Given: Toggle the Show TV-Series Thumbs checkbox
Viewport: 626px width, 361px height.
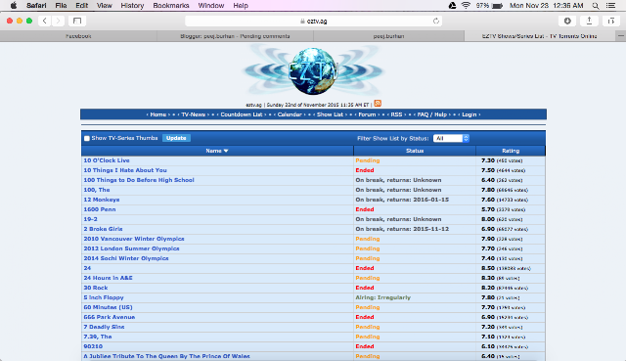Looking at the screenshot, I should pos(87,138).
